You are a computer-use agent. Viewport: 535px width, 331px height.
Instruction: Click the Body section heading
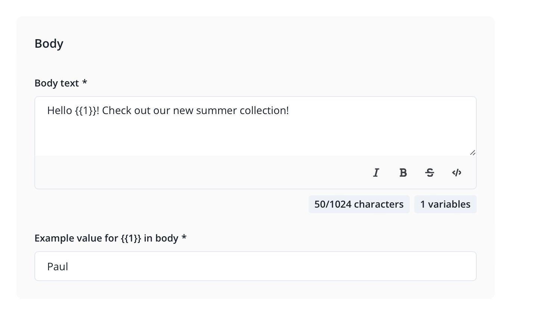[49, 44]
